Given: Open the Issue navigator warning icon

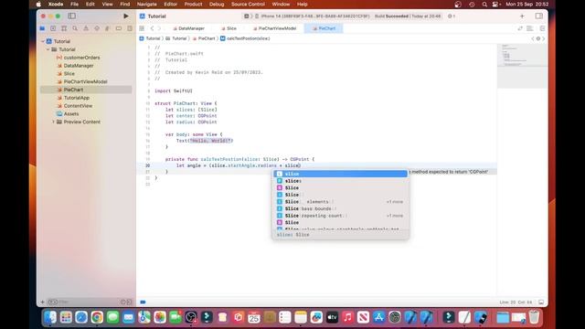Looking at the screenshot, I should click(86, 28).
